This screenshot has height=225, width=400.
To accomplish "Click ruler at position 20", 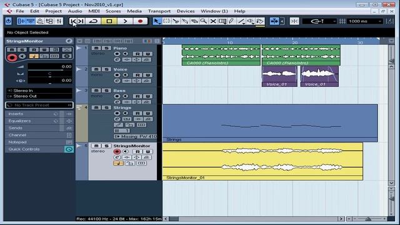I will [295, 42].
